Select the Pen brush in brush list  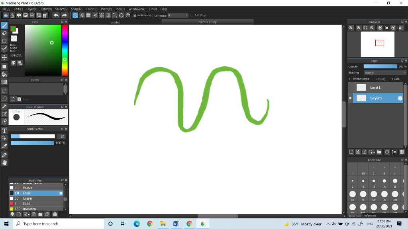pos(36,193)
